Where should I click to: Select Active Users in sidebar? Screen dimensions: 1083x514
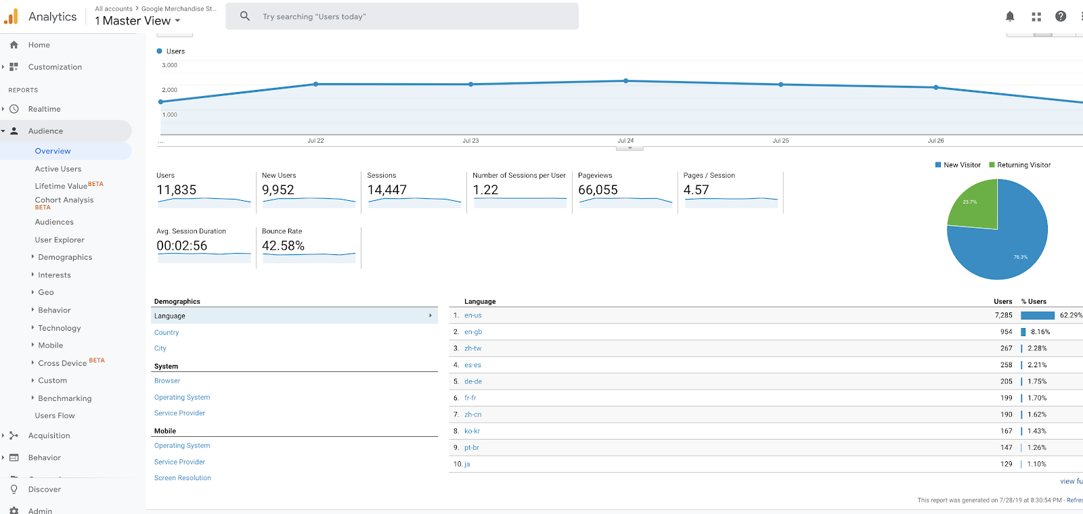58,169
